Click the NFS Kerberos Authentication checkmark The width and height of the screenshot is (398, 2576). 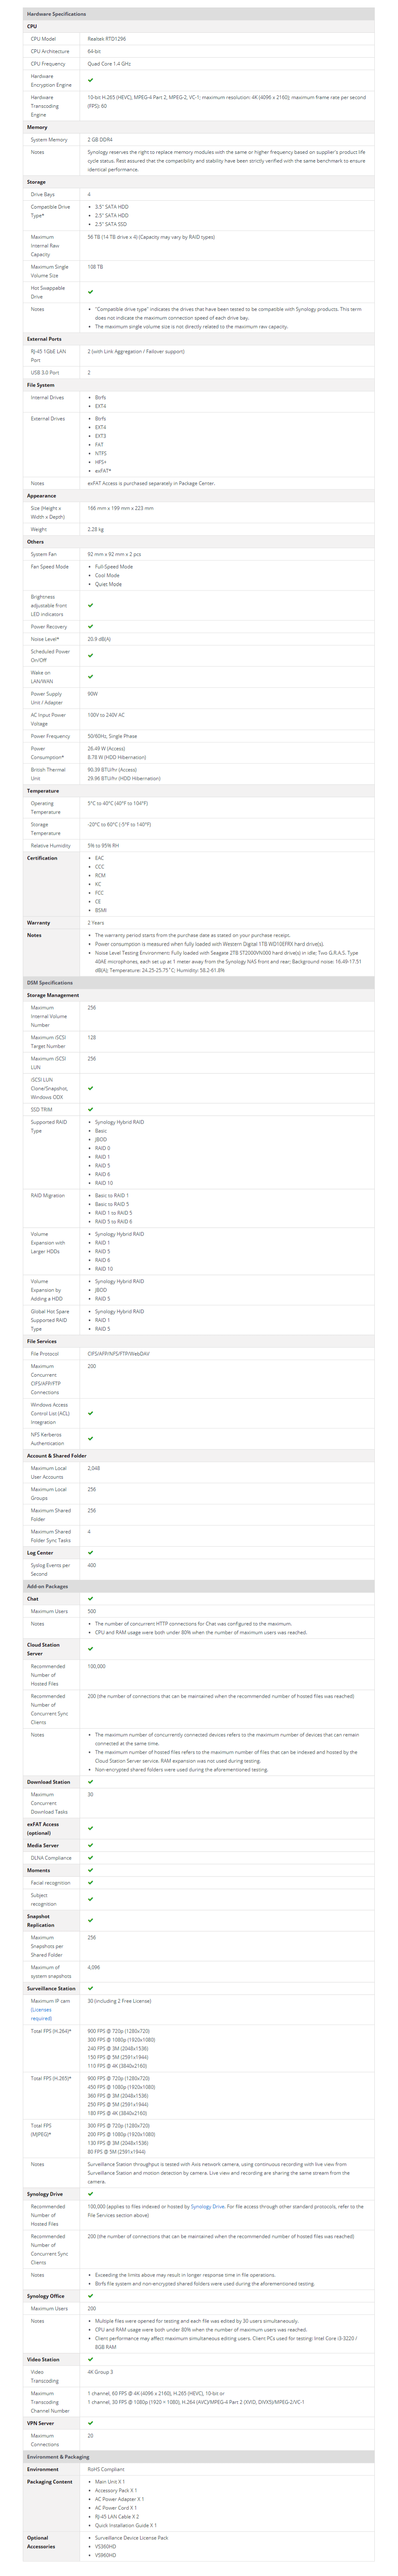[x=90, y=1439]
